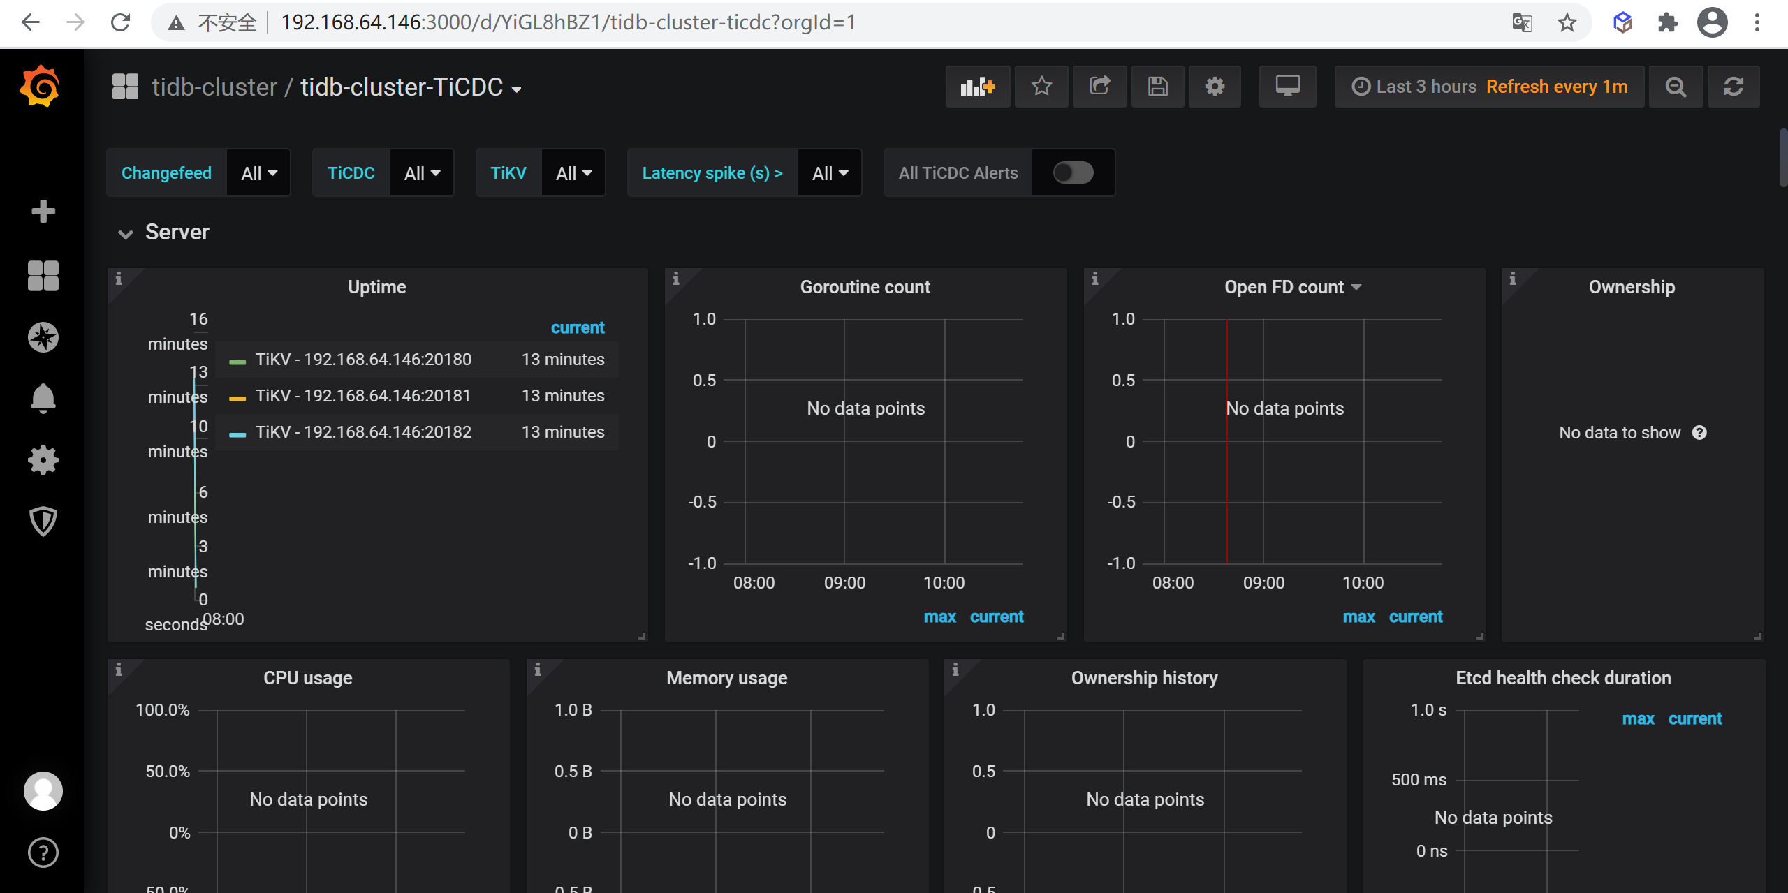Open the Memory usage panel title menu

click(727, 678)
